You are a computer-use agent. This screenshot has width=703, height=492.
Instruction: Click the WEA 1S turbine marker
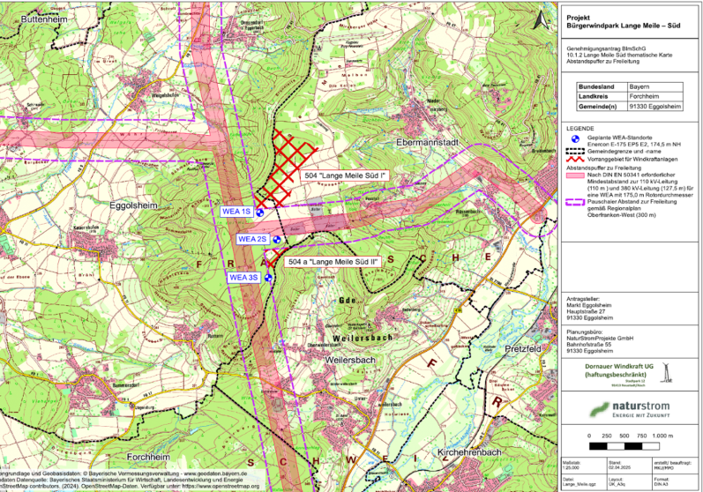click(x=260, y=212)
